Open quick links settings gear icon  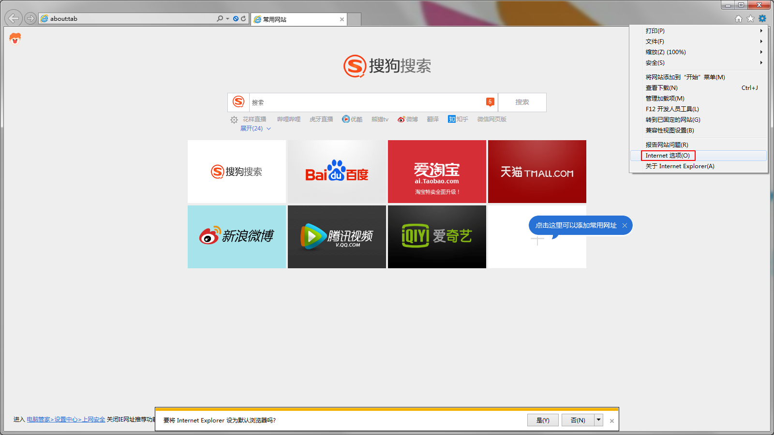[234, 119]
